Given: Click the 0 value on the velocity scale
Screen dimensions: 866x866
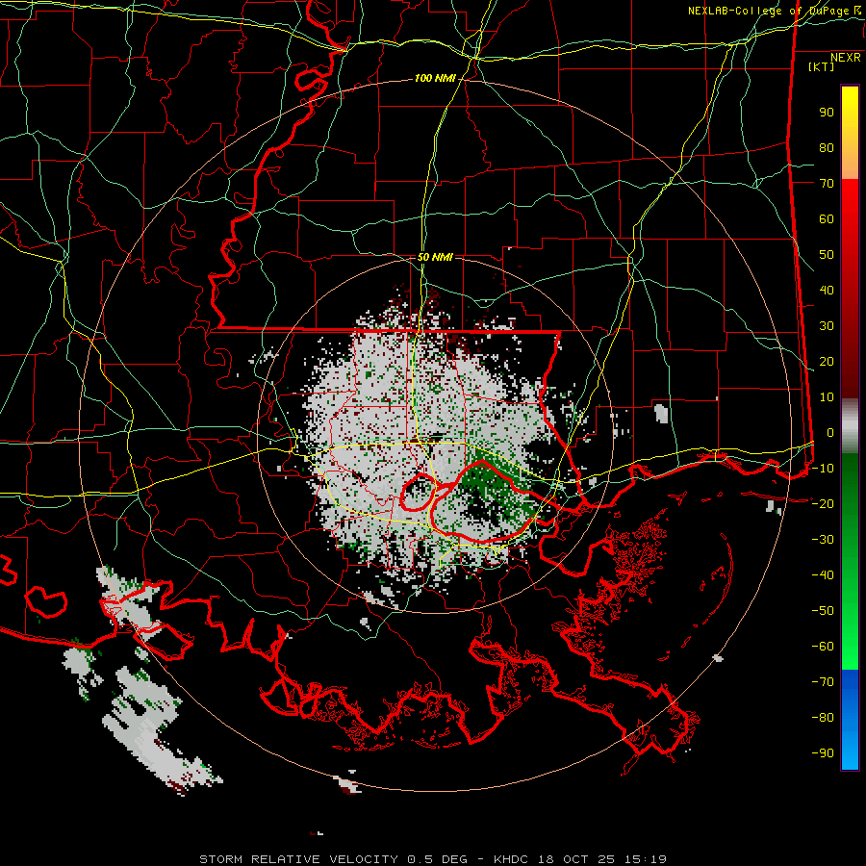Looking at the screenshot, I should point(830,433).
